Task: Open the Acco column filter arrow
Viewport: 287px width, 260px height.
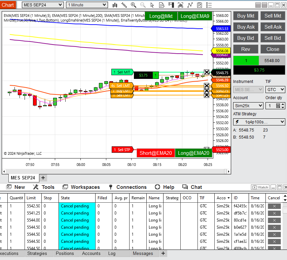Action: point(228,198)
